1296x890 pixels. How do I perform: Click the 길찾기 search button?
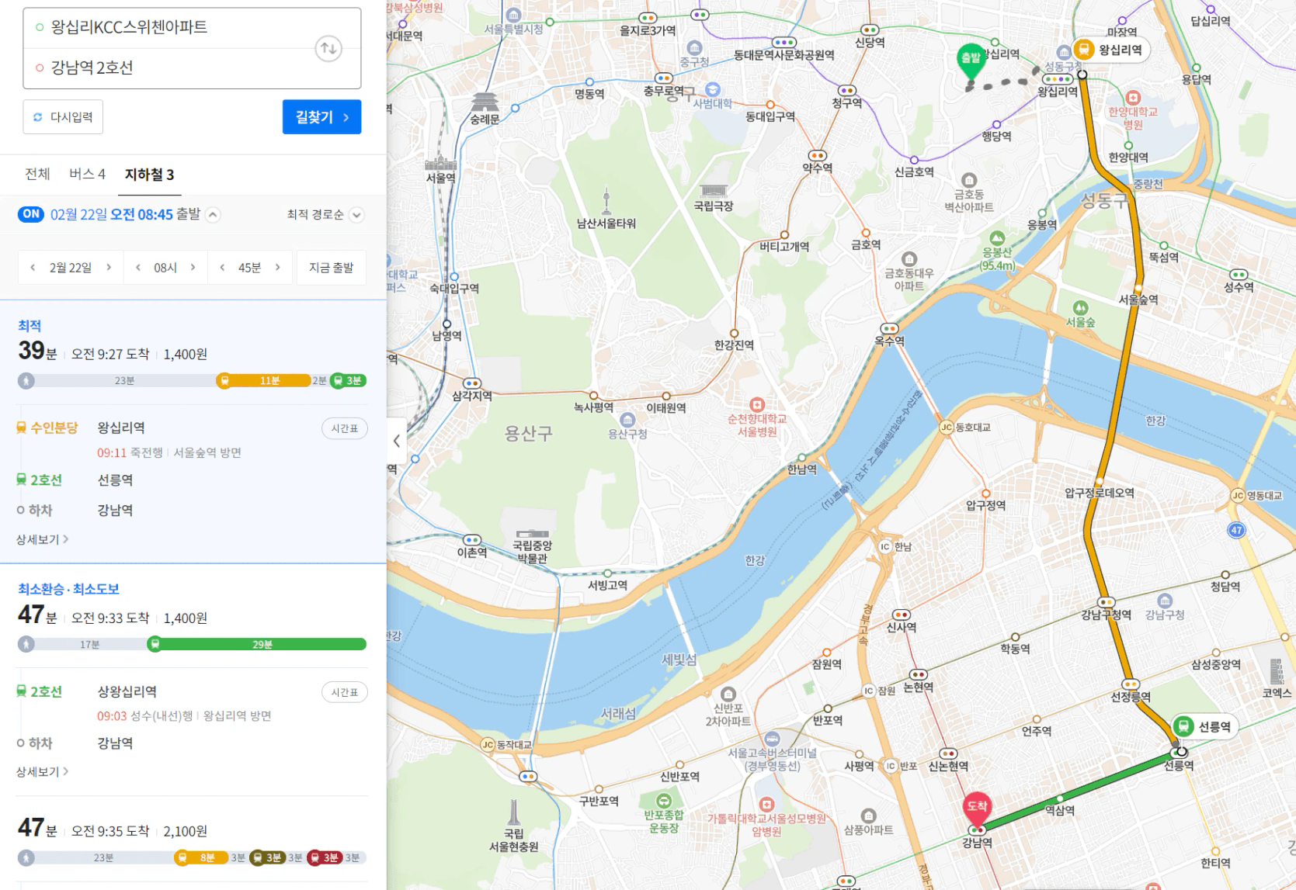[x=322, y=117]
